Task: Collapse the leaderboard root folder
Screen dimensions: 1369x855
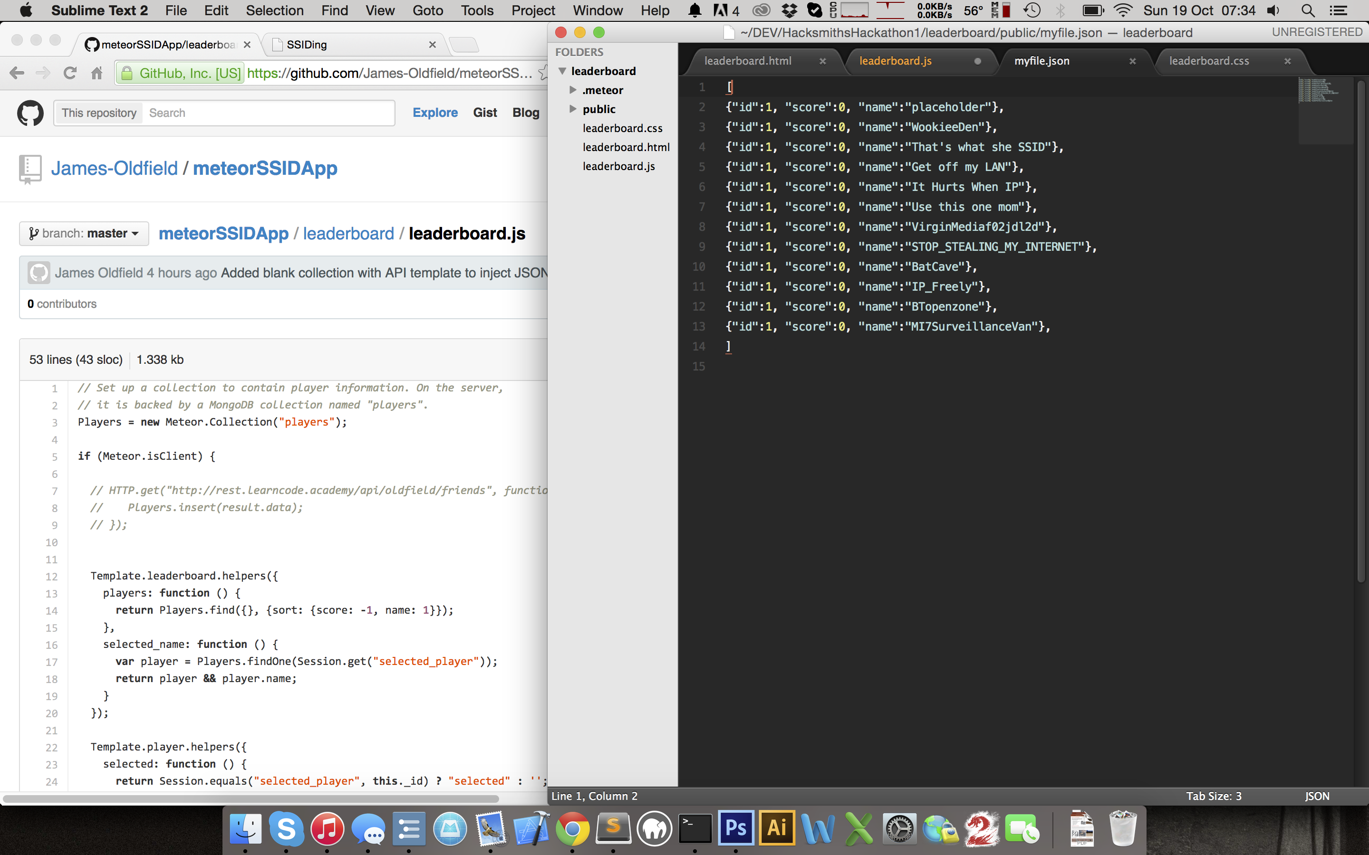Action: click(562, 71)
